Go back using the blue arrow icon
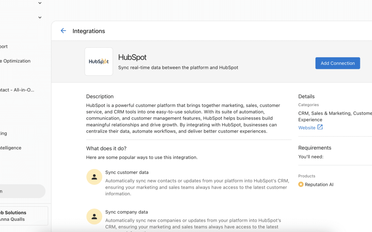 [x=63, y=31]
